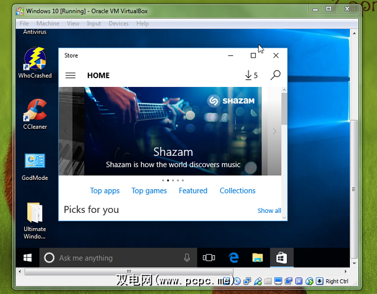Viewport: 377px width, 294px height.
Task: Open the Featured link
Action: pyautogui.click(x=193, y=191)
